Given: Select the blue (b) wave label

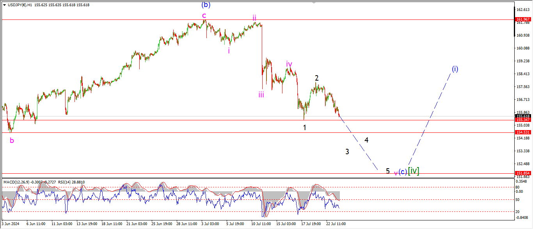Looking at the screenshot, I should [206, 5].
